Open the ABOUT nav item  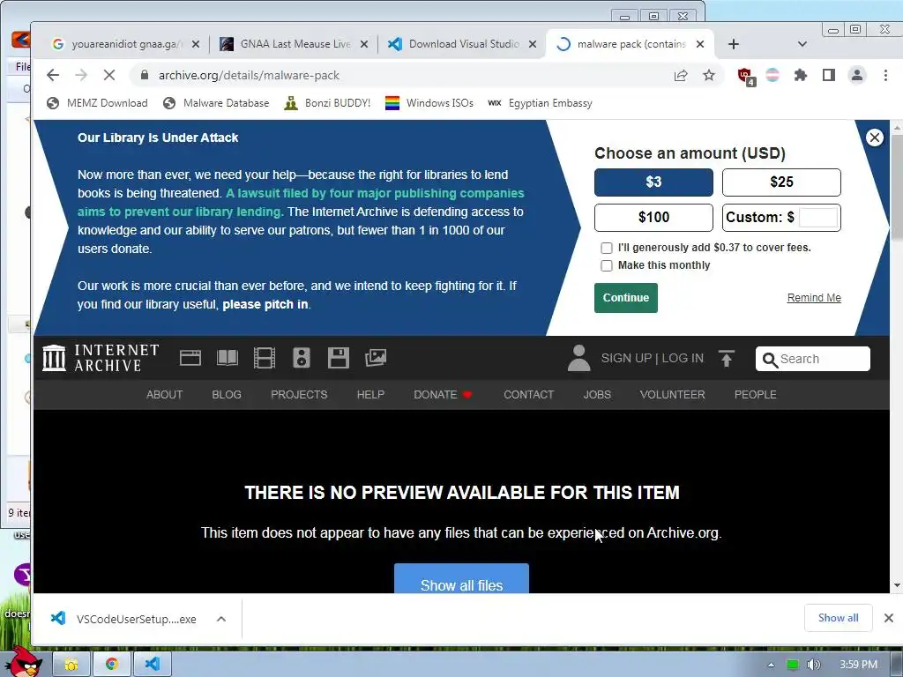tap(164, 395)
